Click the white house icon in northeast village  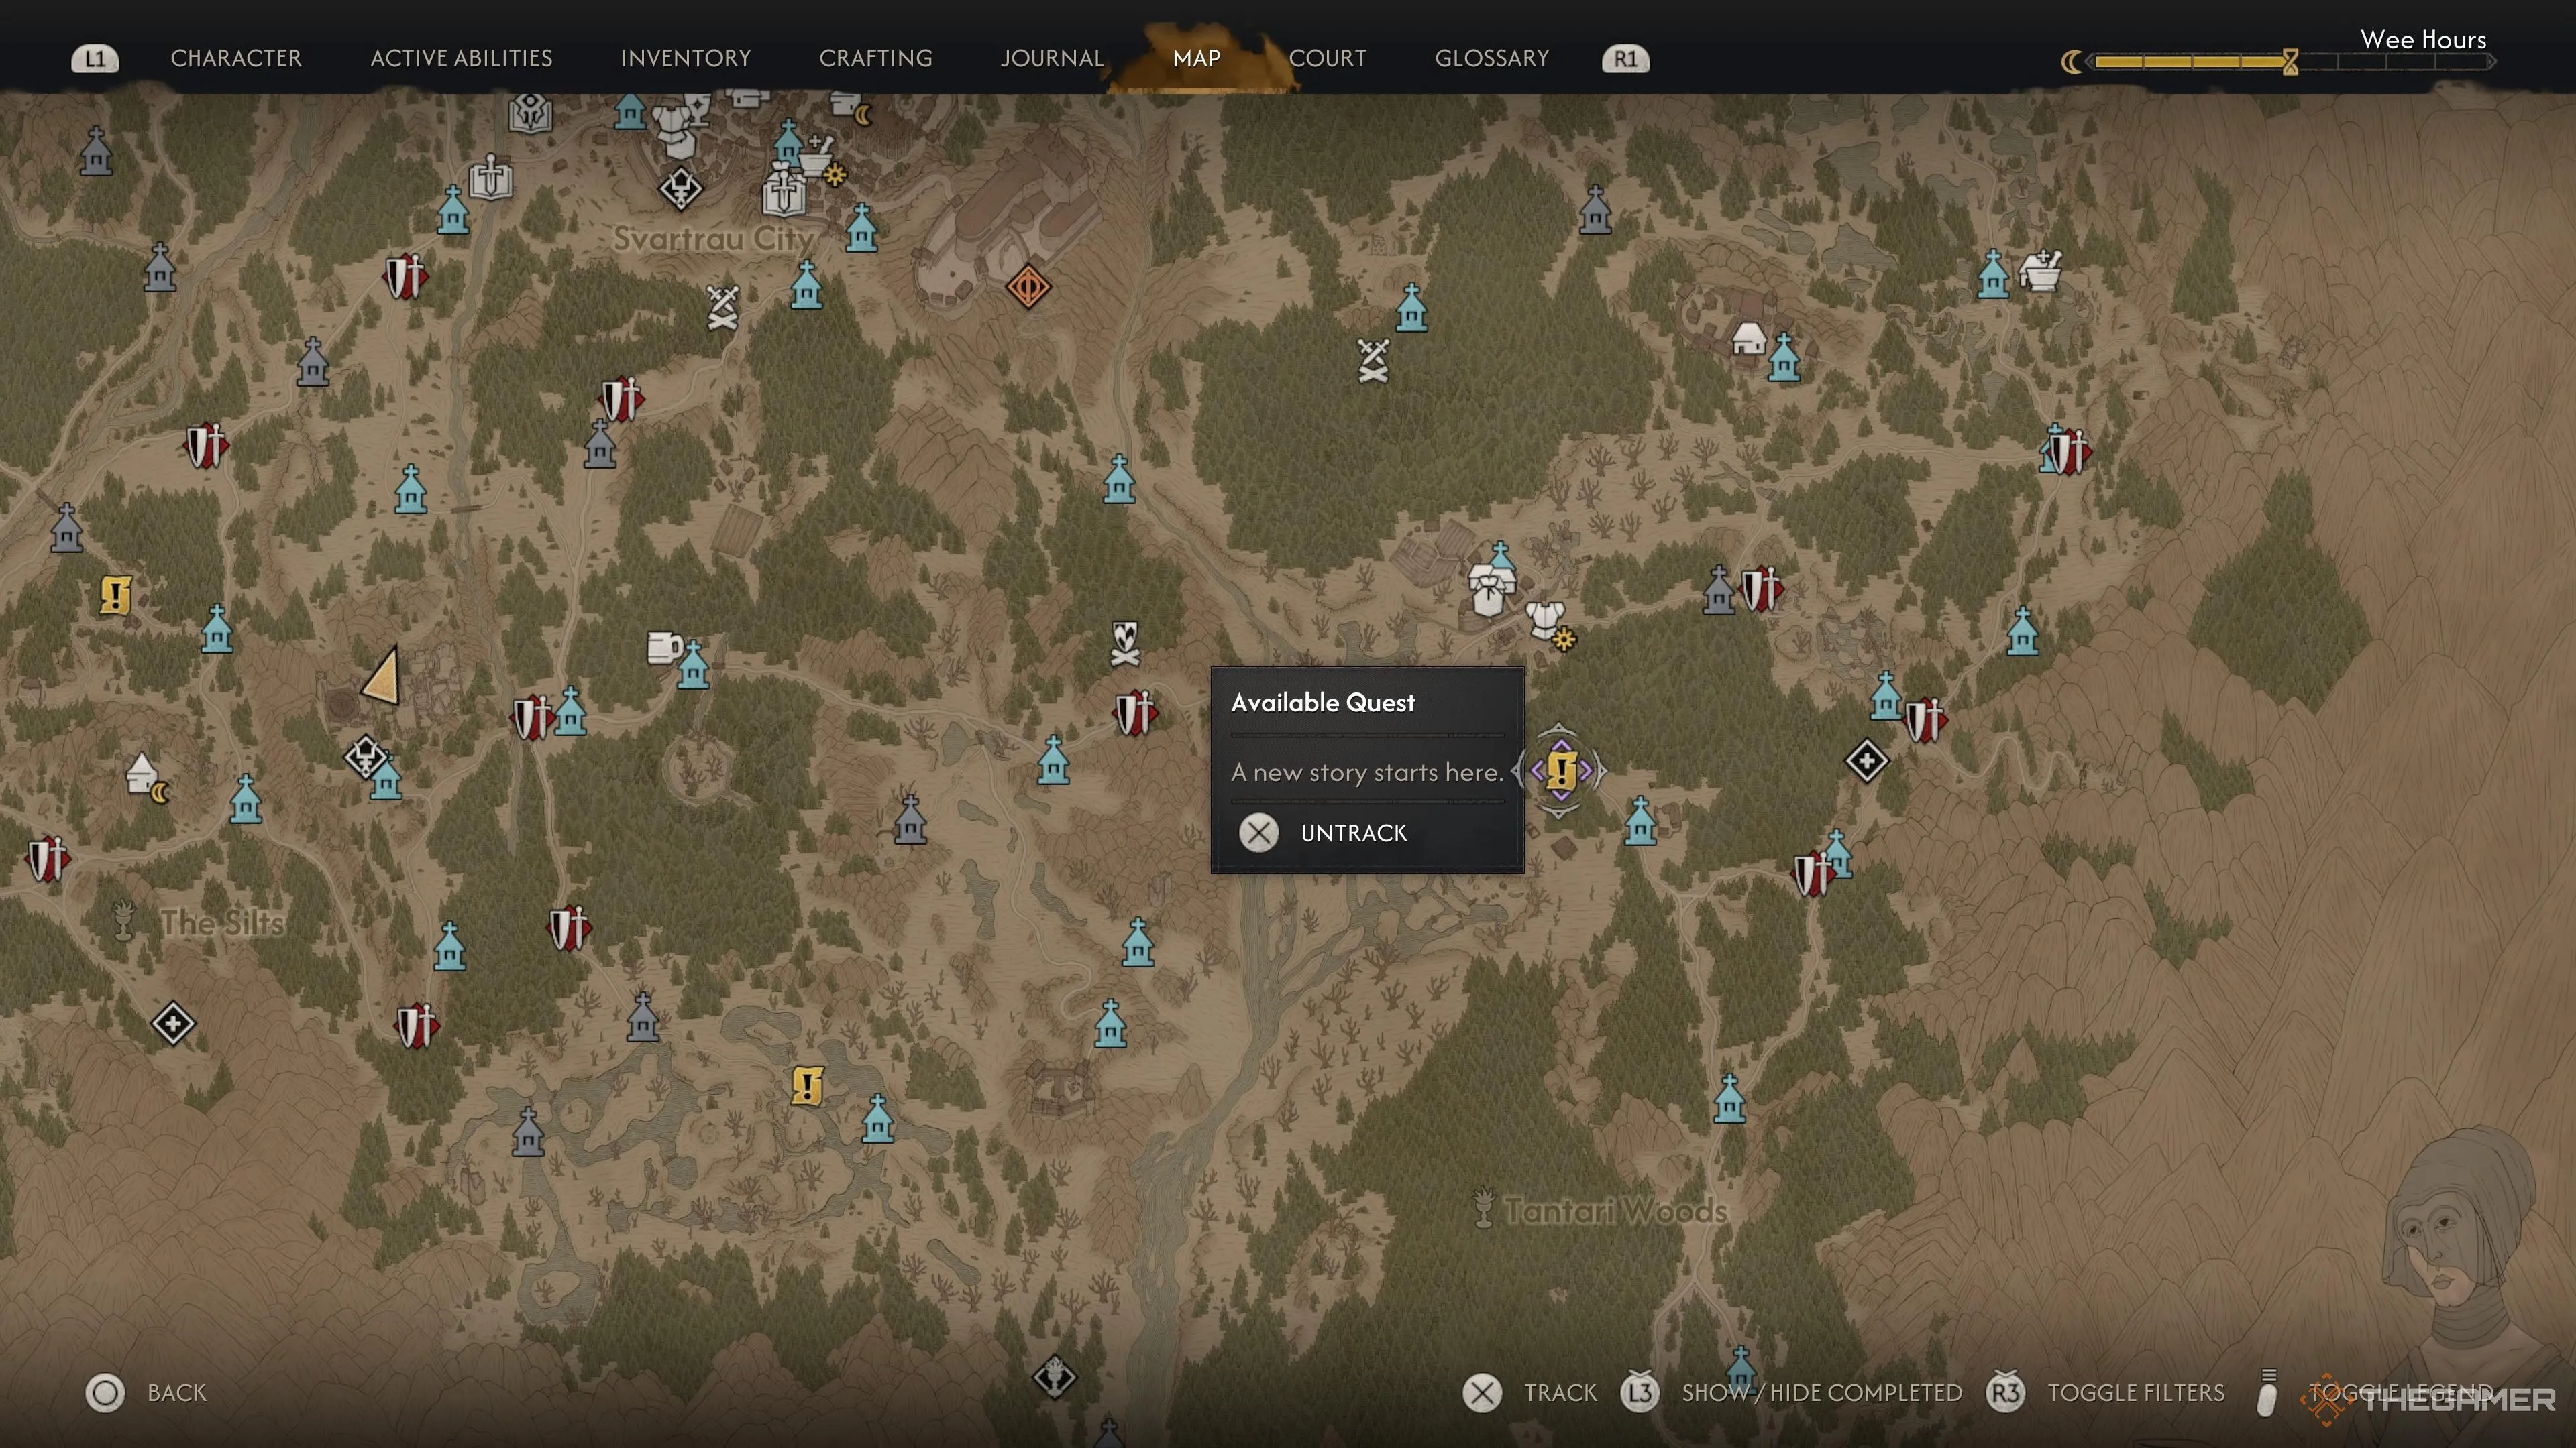point(1748,339)
